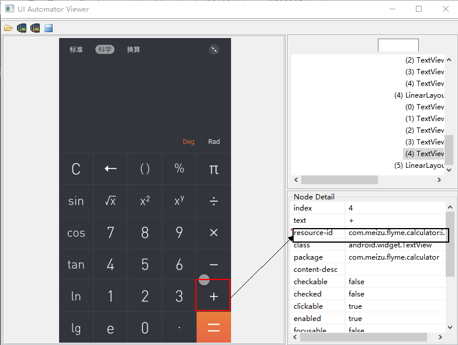
Task: Click the tree scroll up arrow
Action: [x=449, y=60]
